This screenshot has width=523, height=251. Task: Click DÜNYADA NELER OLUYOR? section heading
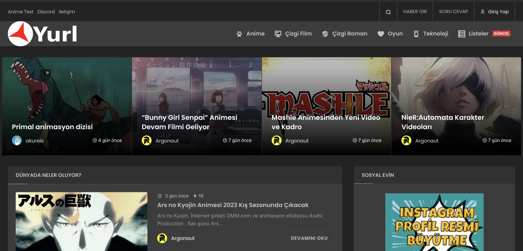(48, 175)
